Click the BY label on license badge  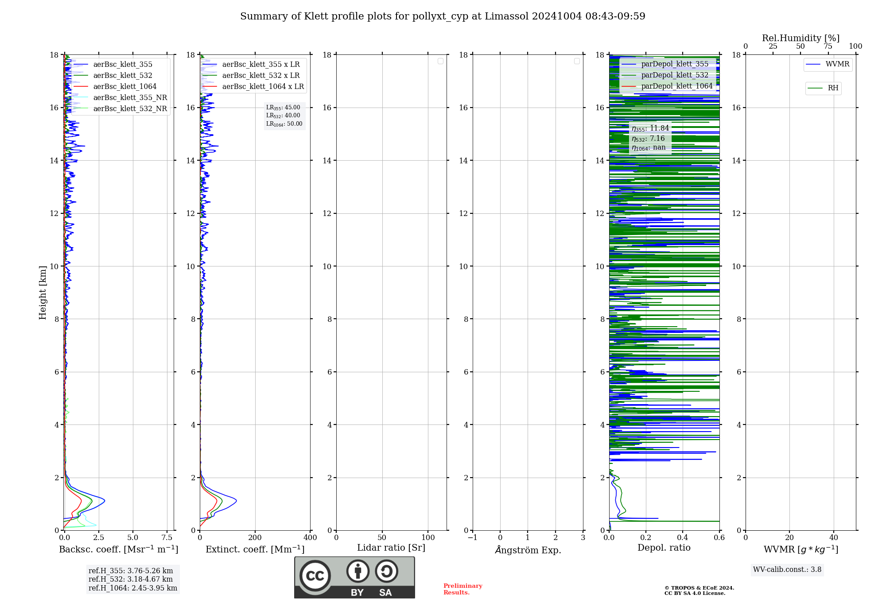[357, 593]
